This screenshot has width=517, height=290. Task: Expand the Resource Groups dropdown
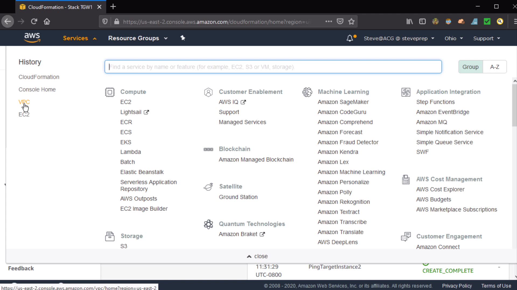[x=138, y=38]
